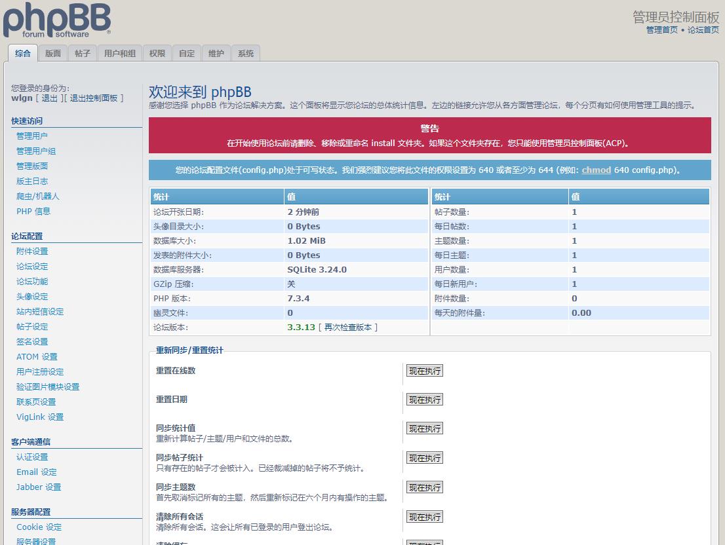This screenshot has height=545, width=725.
Task: Open Email 设定 sidebar link
Action: pyautogui.click(x=37, y=472)
